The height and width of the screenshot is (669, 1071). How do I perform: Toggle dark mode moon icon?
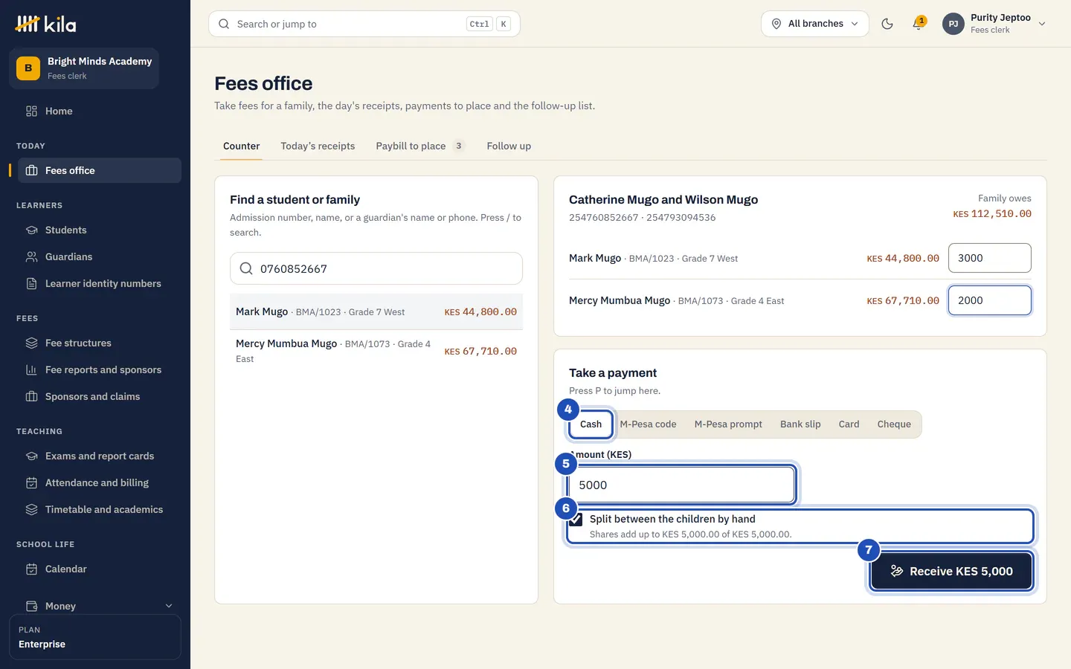tap(887, 24)
